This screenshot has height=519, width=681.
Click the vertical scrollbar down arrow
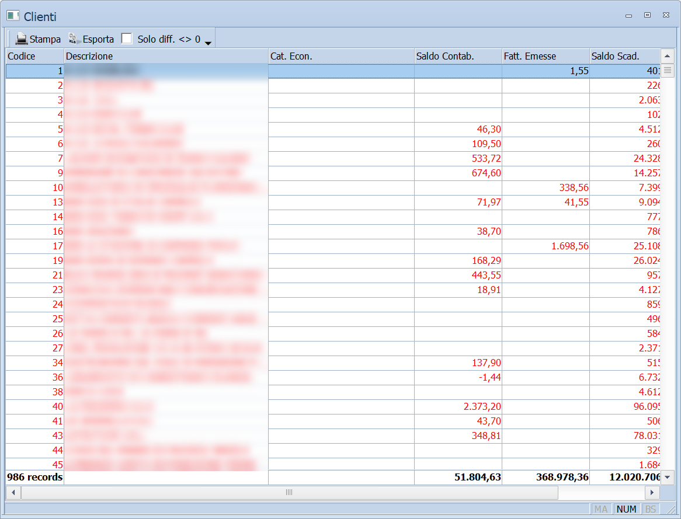(668, 478)
